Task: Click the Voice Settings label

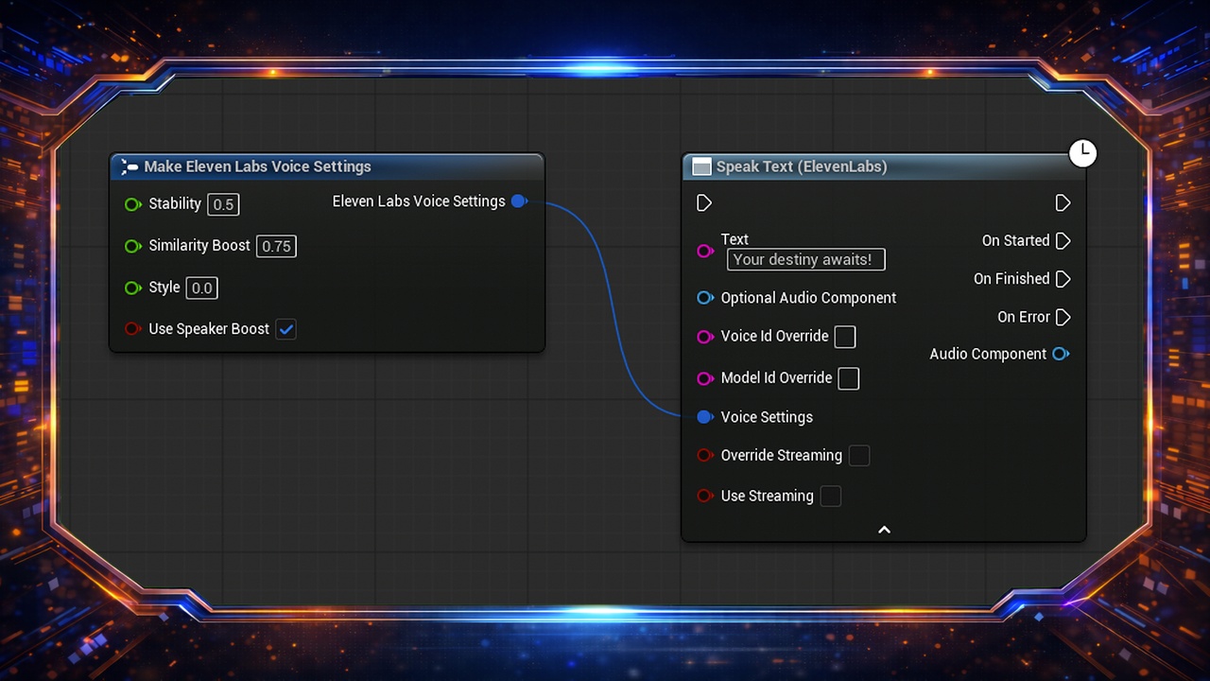Action: (x=767, y=417)
